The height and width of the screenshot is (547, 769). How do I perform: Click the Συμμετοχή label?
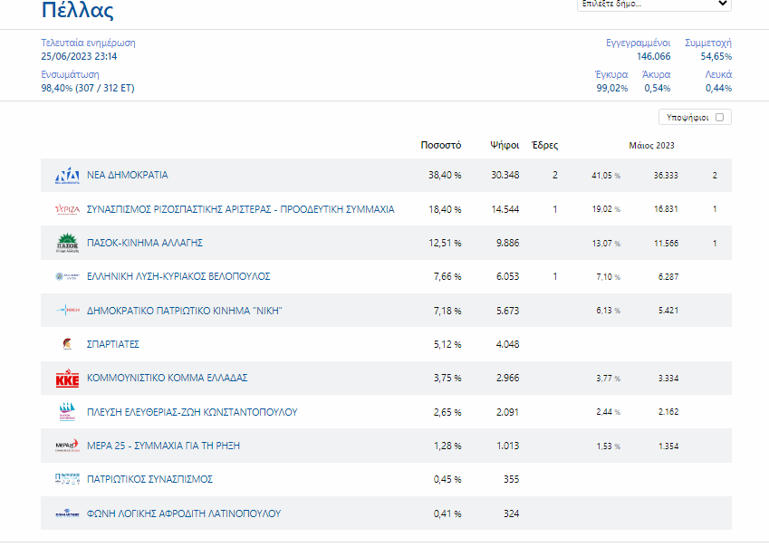pos(707,43)
